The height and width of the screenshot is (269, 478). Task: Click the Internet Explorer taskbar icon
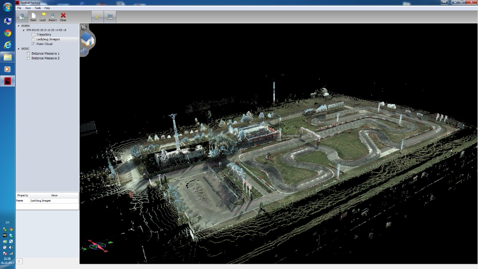8,45
